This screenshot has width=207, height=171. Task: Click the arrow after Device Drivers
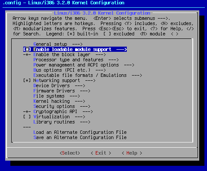80,85
